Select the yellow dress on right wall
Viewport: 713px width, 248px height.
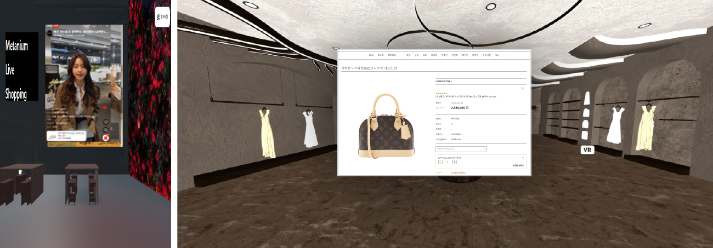(x=646, y=128)
